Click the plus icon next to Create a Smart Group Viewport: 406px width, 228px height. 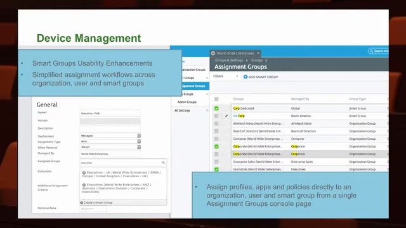(x=82, y=203)
